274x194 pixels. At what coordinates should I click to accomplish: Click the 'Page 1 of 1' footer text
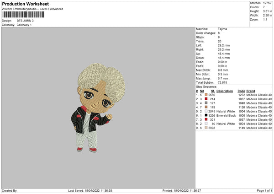[x=264, y=191]
